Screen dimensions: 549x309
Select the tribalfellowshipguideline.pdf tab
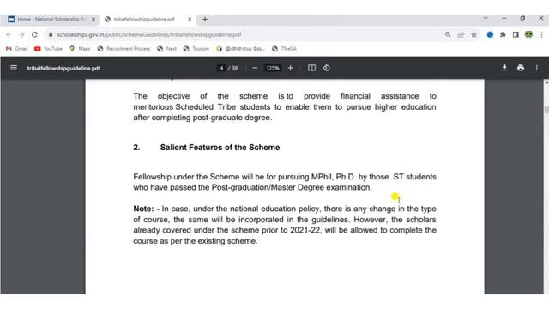[144, 19]
